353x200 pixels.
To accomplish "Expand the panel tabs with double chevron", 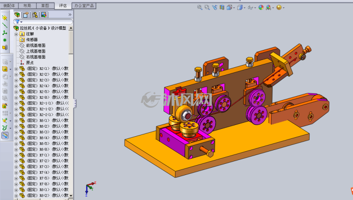I will [70, 15].
